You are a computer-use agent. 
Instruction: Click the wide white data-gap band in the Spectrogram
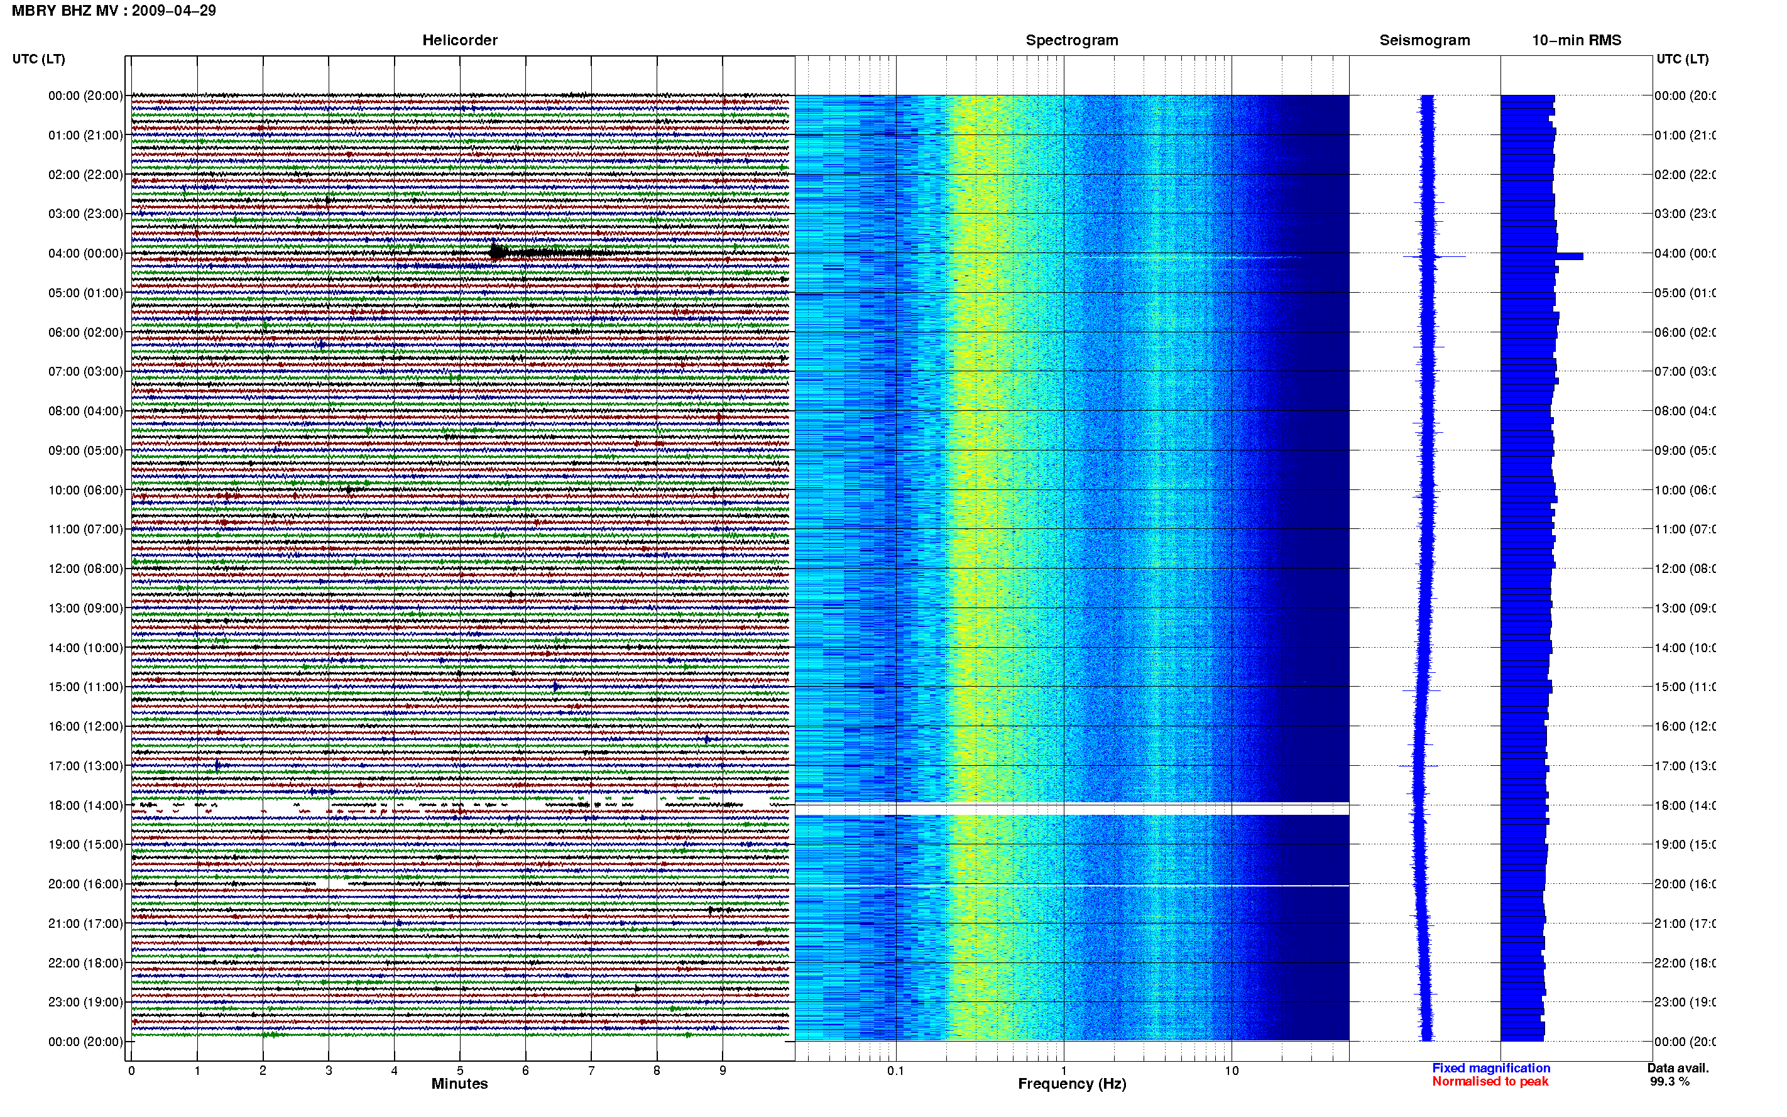1072,810
